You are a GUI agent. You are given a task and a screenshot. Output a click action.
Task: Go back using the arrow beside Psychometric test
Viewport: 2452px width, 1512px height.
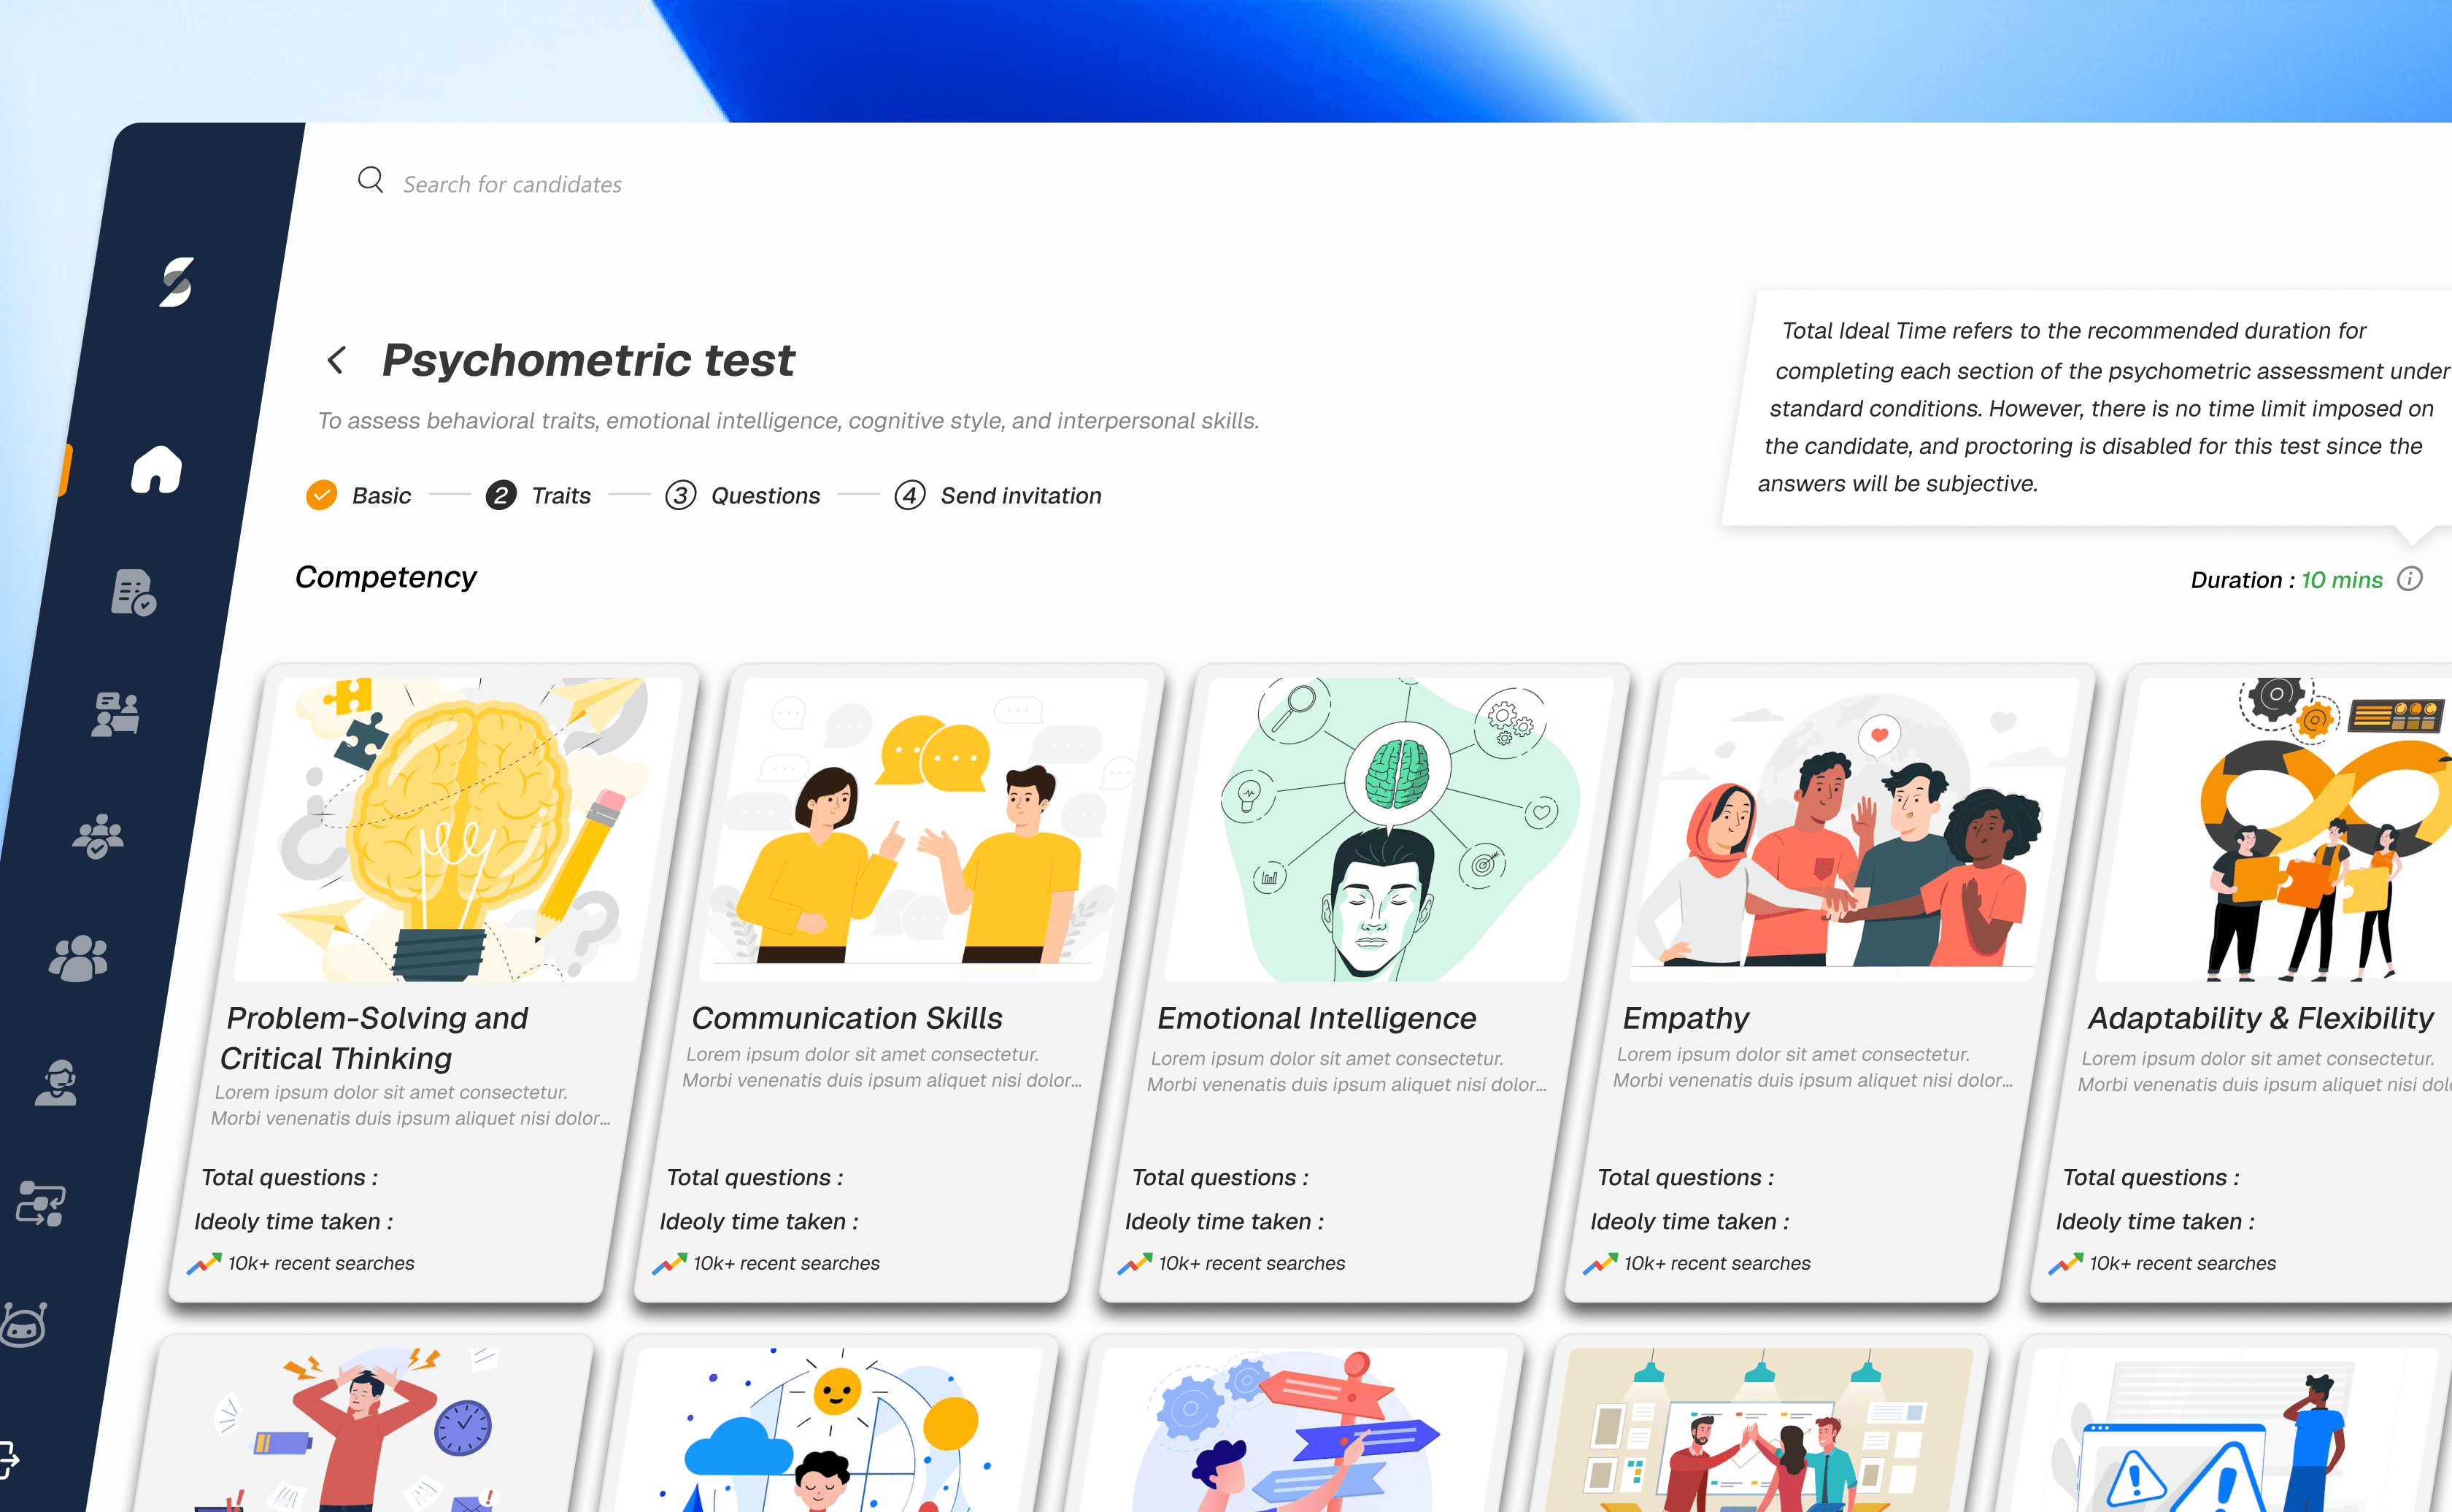(335, 360)
